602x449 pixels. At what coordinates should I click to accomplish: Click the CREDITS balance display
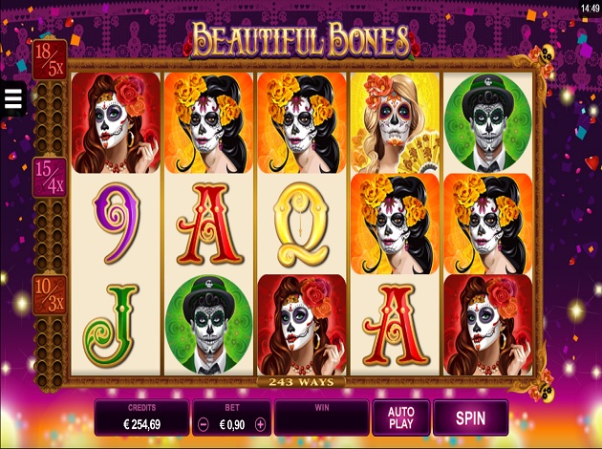click(x=141, y=417)
